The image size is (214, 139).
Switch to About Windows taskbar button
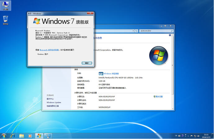coord(39,136)
